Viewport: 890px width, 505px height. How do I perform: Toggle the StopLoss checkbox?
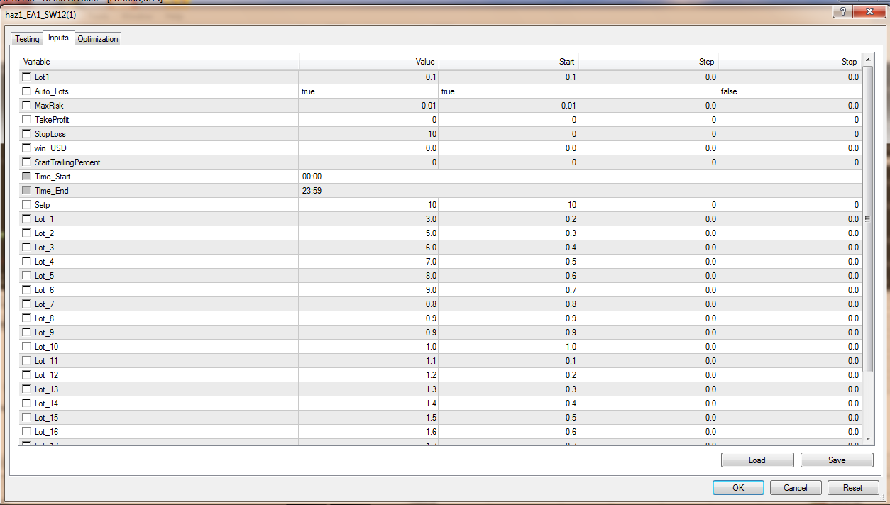pyautogui.click(x=27, y=134)
